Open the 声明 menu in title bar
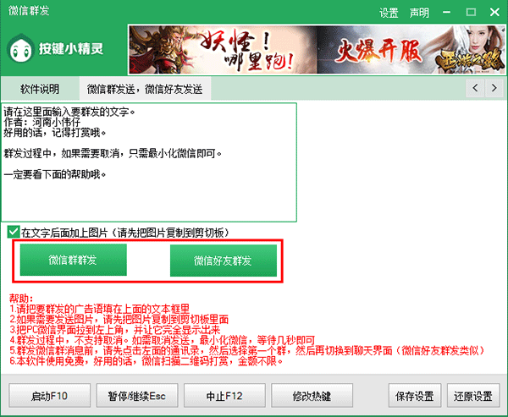Screen dimensions: 508x417 [419, 13]
